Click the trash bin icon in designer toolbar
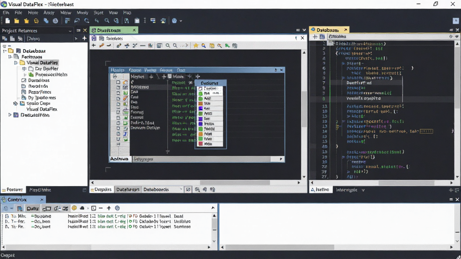 coord(235,45)
